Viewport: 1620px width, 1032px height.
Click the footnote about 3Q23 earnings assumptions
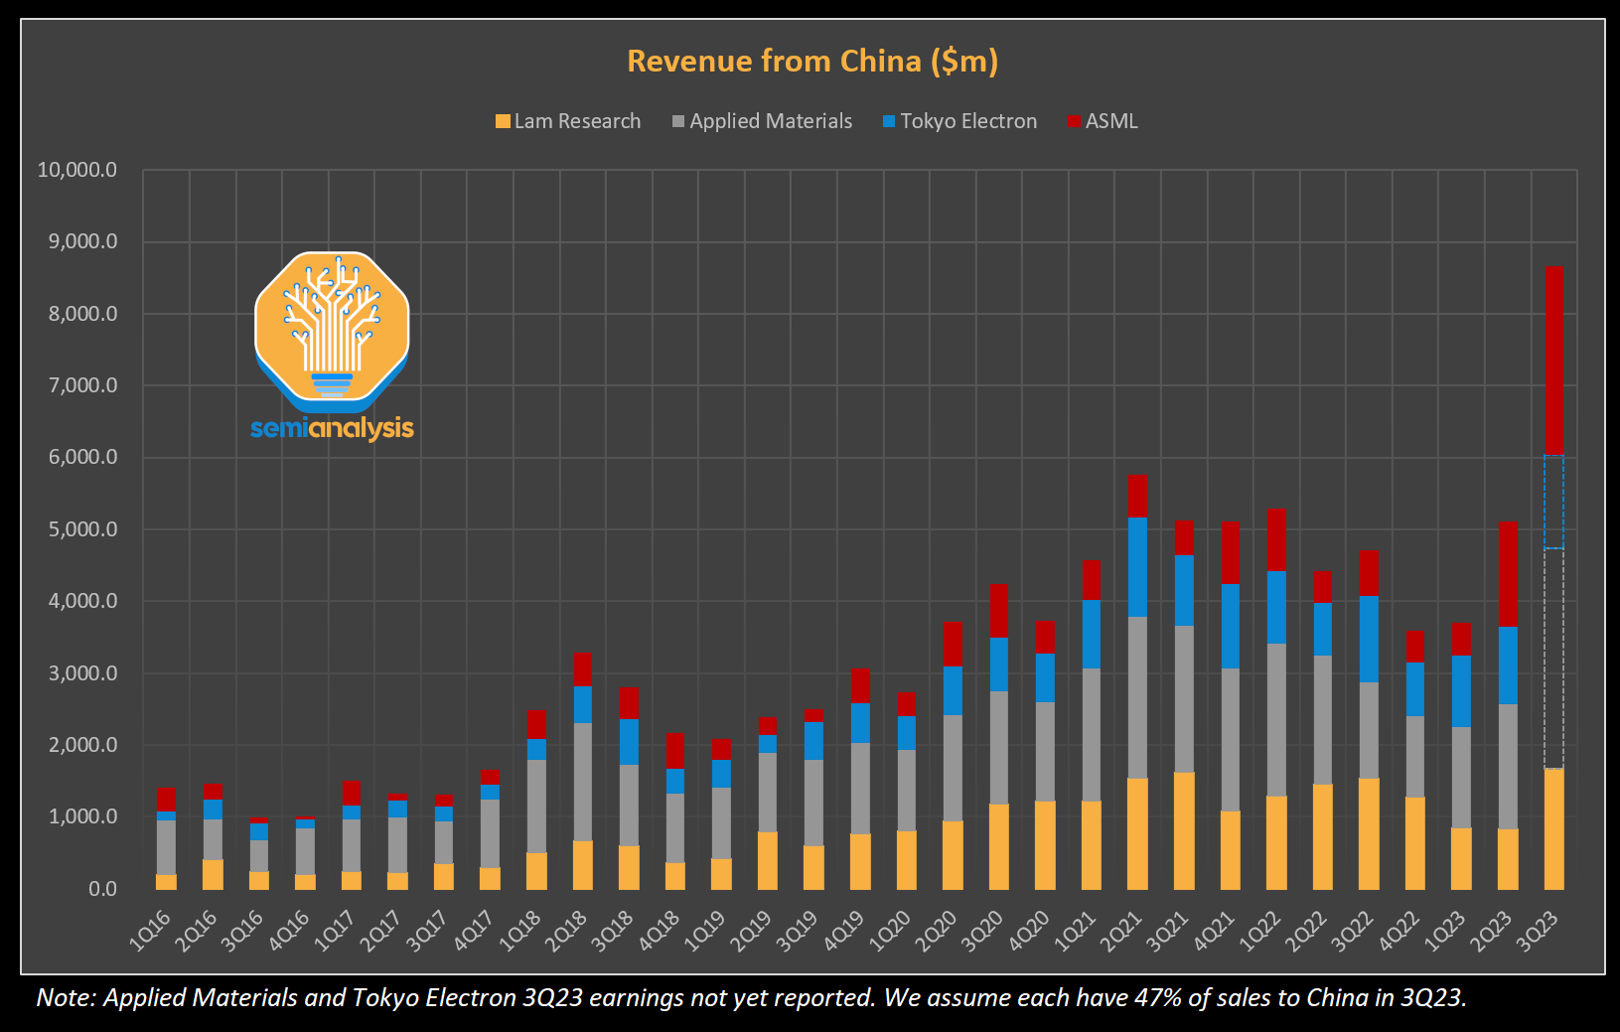pos(751,997)
